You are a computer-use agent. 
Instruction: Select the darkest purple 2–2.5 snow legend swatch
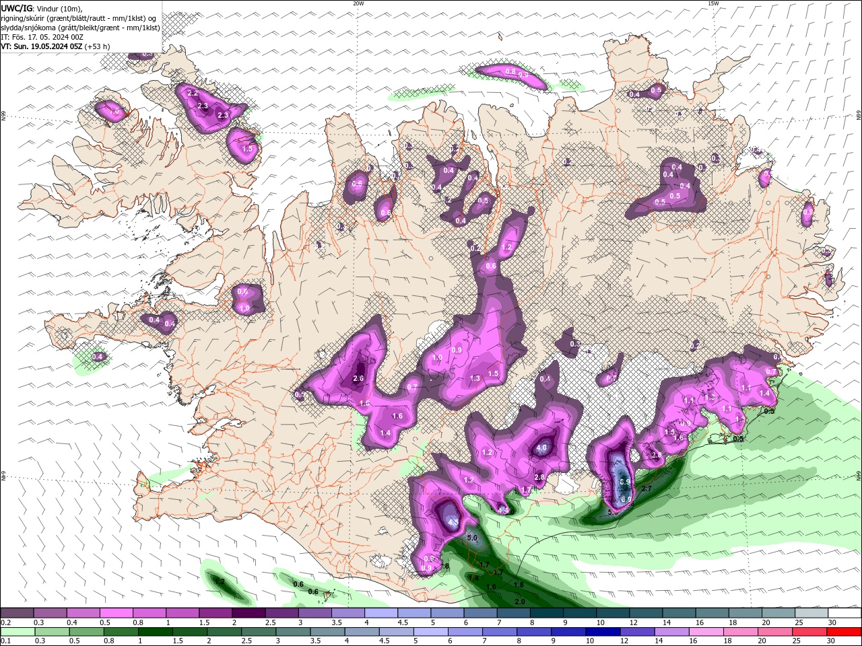pos(248,613)
